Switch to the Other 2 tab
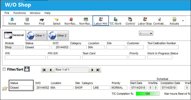 point(58,36)
